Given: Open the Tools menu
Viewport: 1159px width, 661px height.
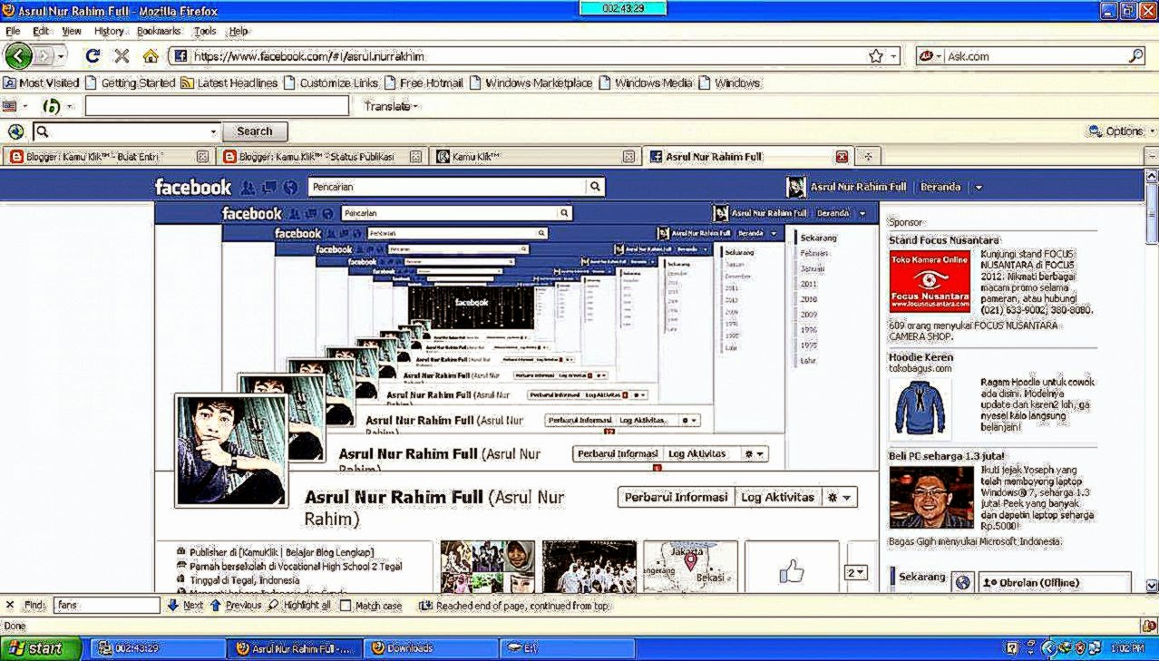Looking at the screenshot, I should 205,31.
